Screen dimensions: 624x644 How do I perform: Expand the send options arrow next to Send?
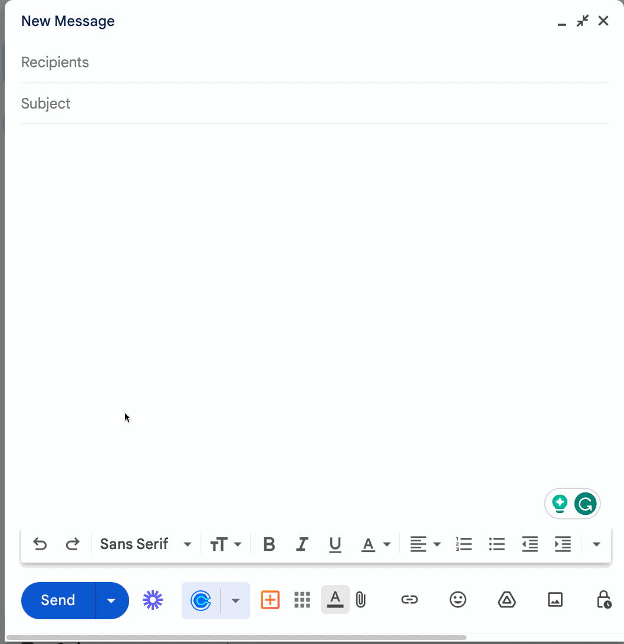[111, 600]
